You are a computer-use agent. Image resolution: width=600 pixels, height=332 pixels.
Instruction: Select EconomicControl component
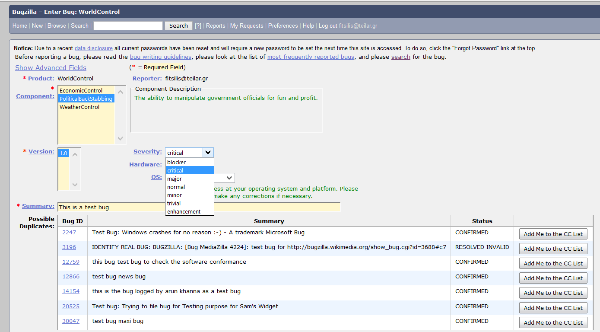(86, 91)
